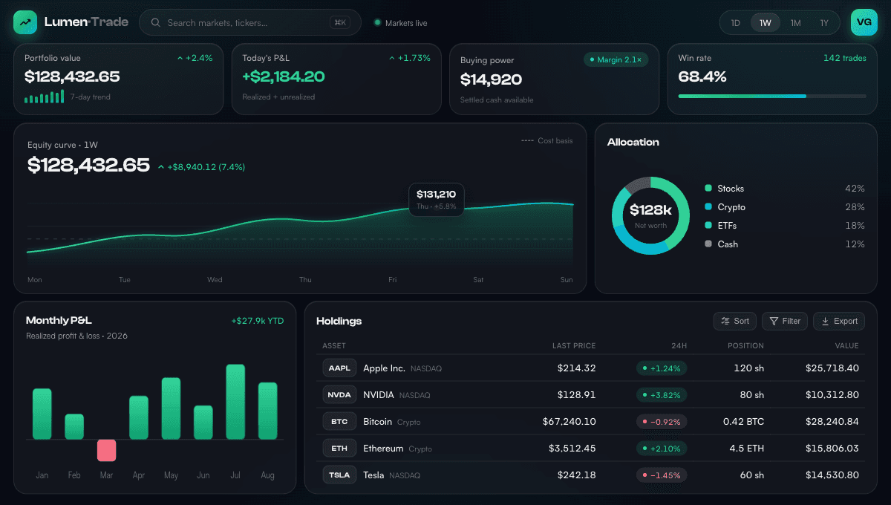The height and width of the screenshot is (505, 891).
Task: Select the 1D timeframe tab
Action: 736,22
